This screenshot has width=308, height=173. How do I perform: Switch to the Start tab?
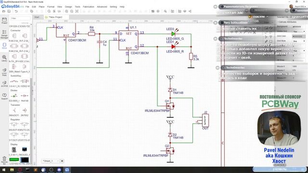(37, 17)
